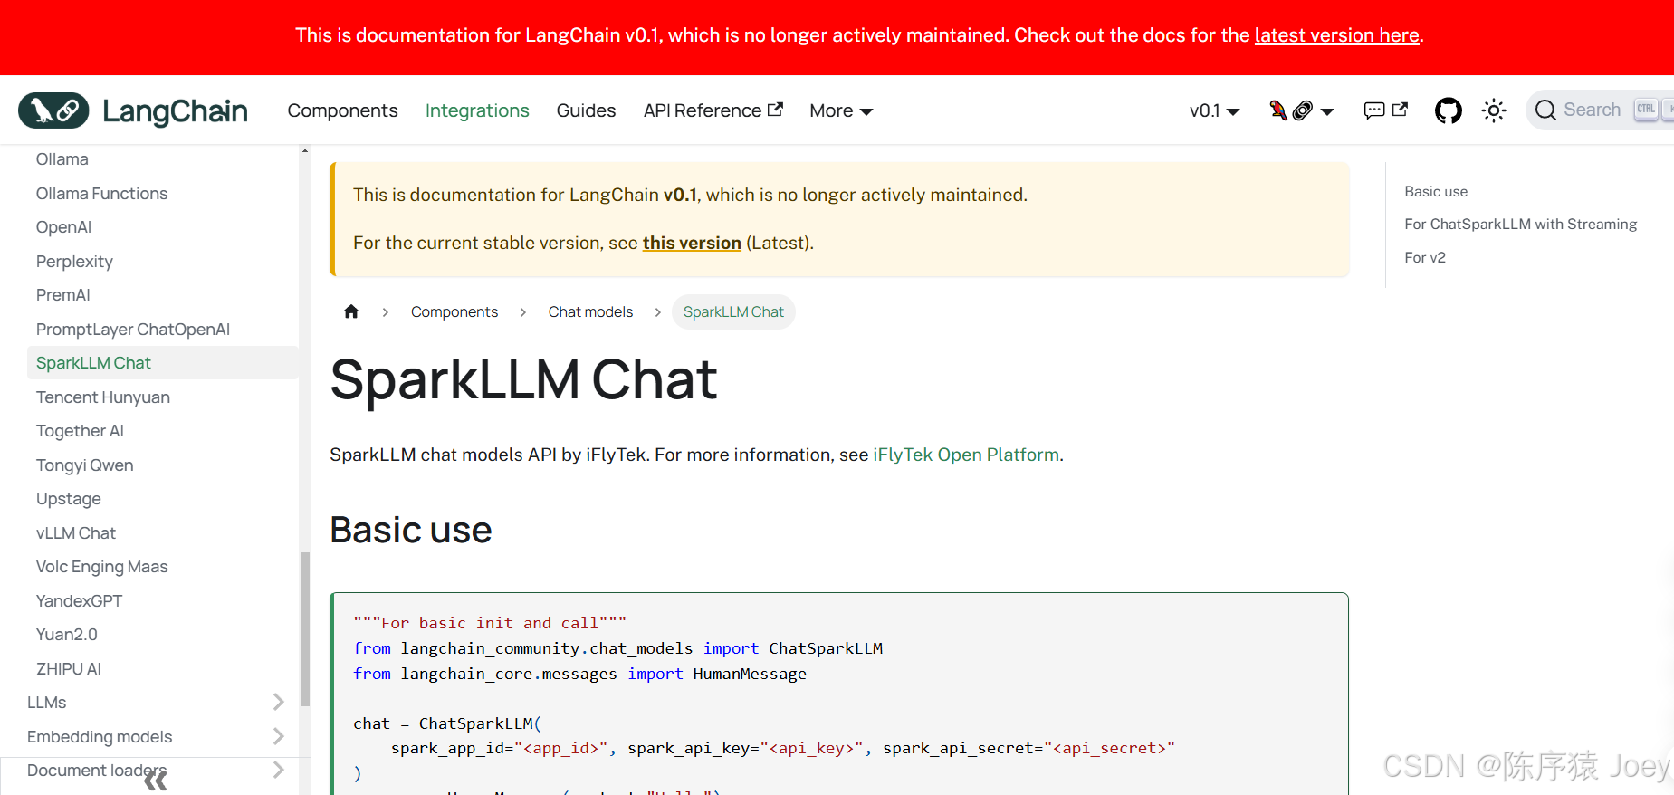Open the v0.1 version dropdown
This screenshot has width=1674, height=795.
coord(1214,110)
